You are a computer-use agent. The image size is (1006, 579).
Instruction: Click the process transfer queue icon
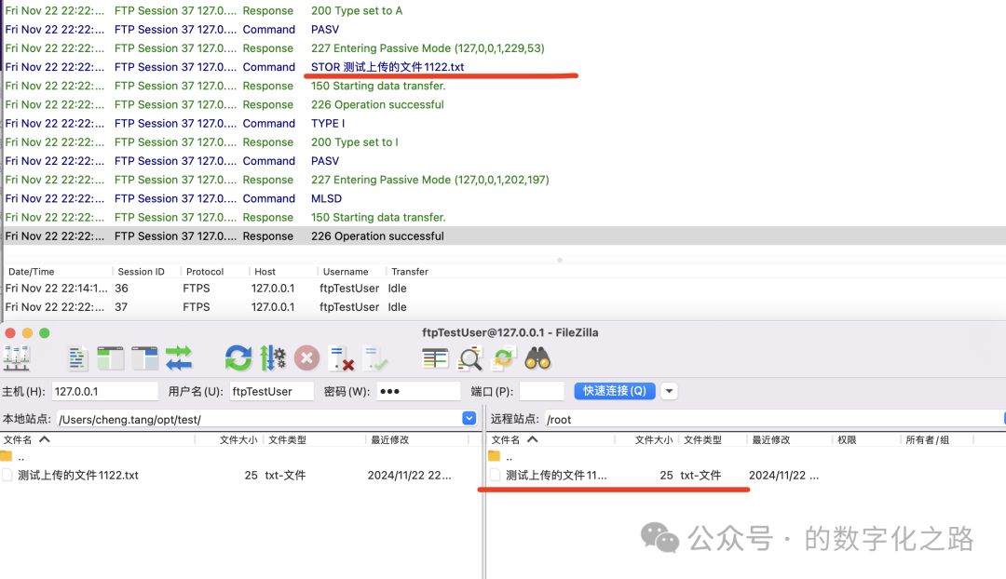(x=273, y=358)
